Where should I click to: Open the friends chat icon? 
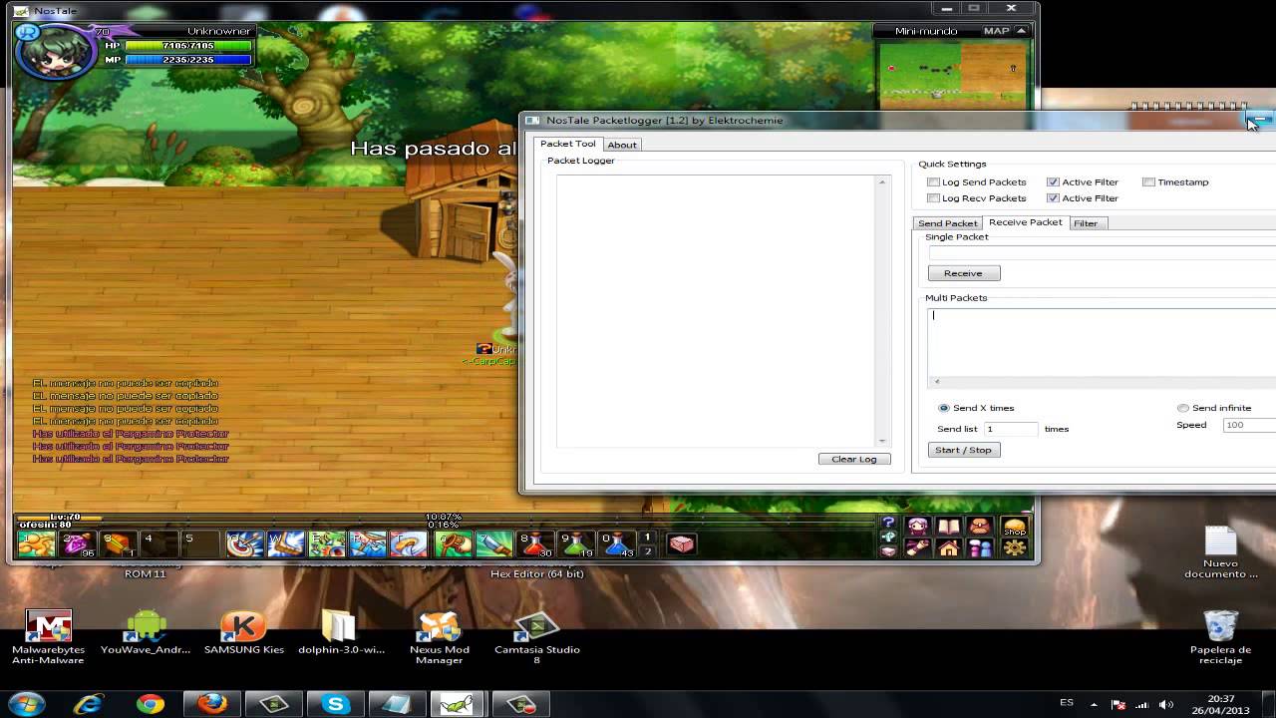coord(981,547)
